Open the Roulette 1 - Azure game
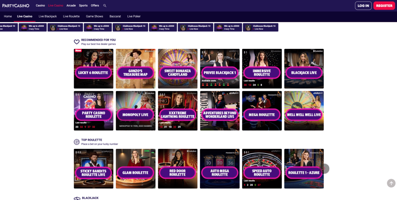 pyautogui.click(x=304, y=169)
